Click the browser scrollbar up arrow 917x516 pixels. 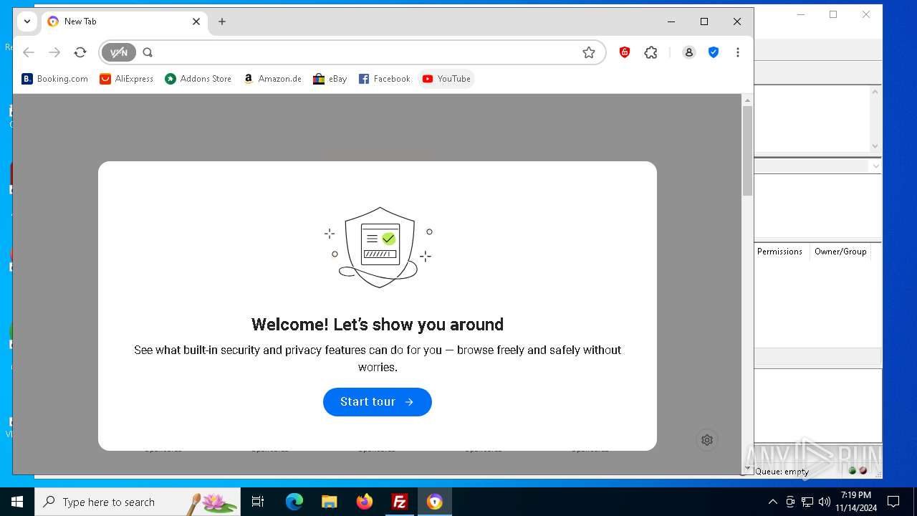747,100
